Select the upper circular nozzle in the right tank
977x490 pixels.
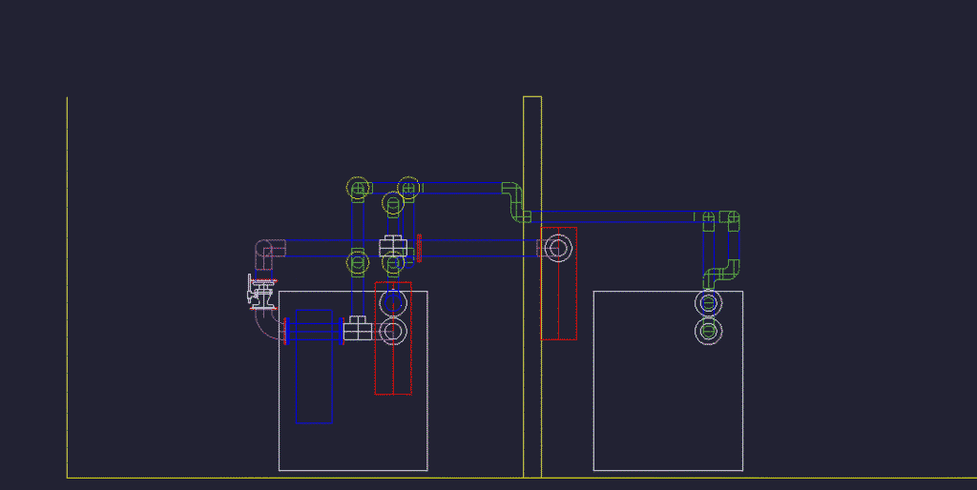pos(708,304)
